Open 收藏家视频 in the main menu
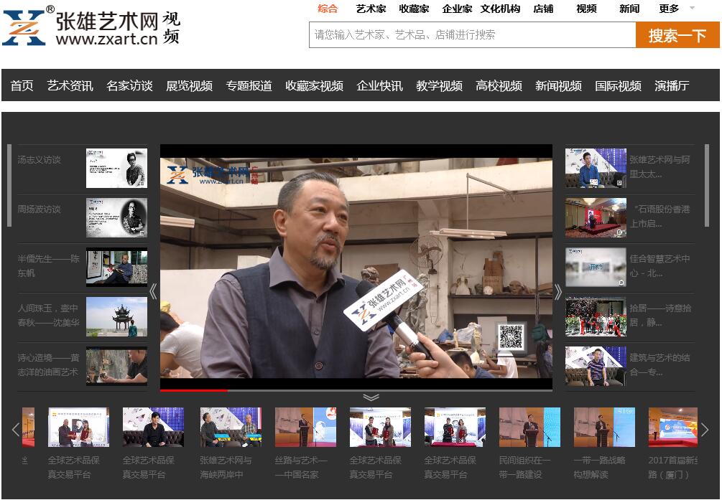 [314, 85]
